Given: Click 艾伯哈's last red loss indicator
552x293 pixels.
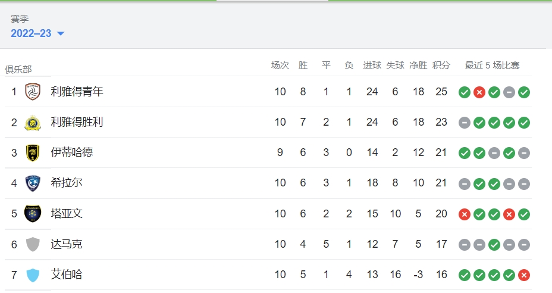Looking at the screenshot, I should click(524, 275).
